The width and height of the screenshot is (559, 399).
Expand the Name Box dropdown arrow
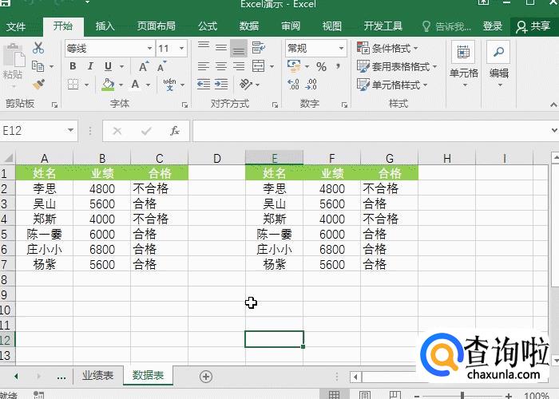pos(70,130)
